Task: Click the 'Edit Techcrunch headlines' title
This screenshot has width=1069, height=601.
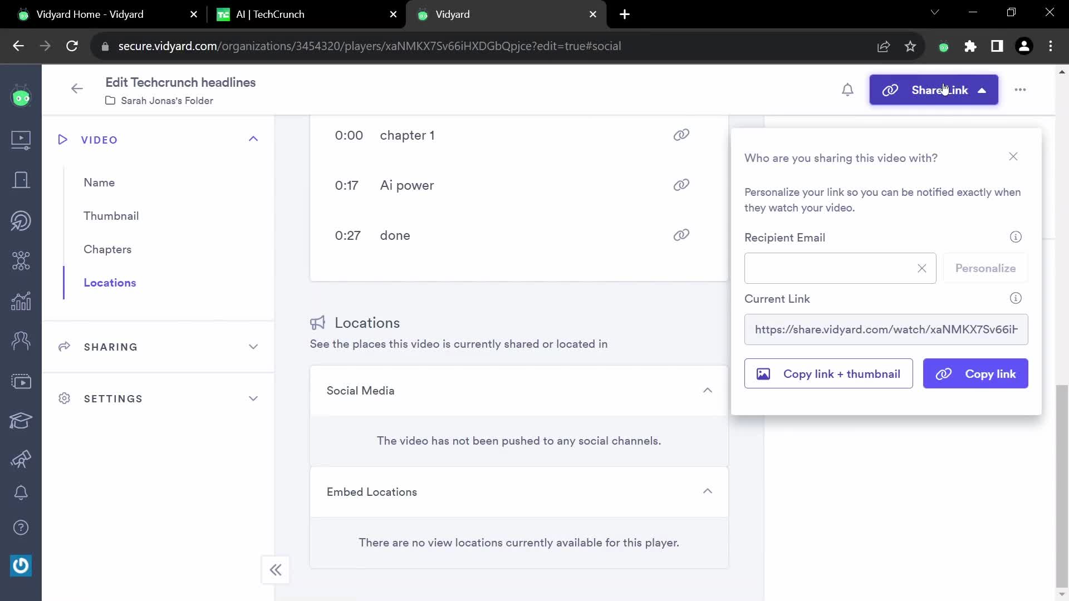Action: point(180,82)
